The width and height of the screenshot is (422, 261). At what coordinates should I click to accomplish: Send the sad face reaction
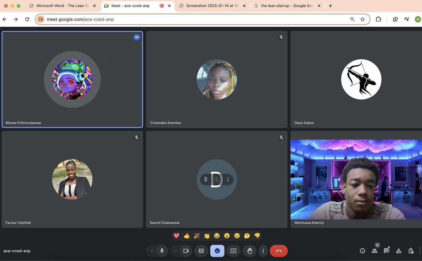click(237, 236)
